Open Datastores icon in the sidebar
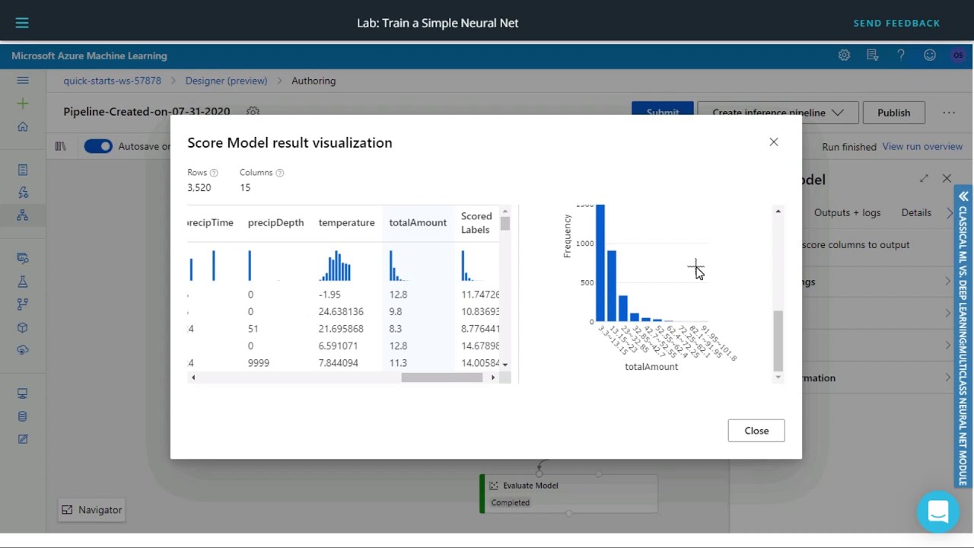This screenshot has height=548, width=974. click(23, 416)
